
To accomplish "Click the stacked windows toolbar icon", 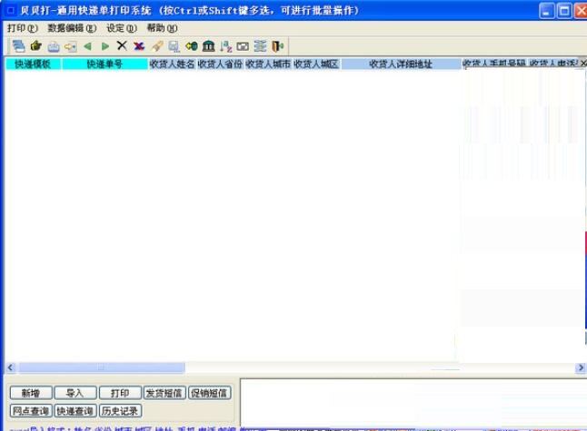I will pos(18,46).
